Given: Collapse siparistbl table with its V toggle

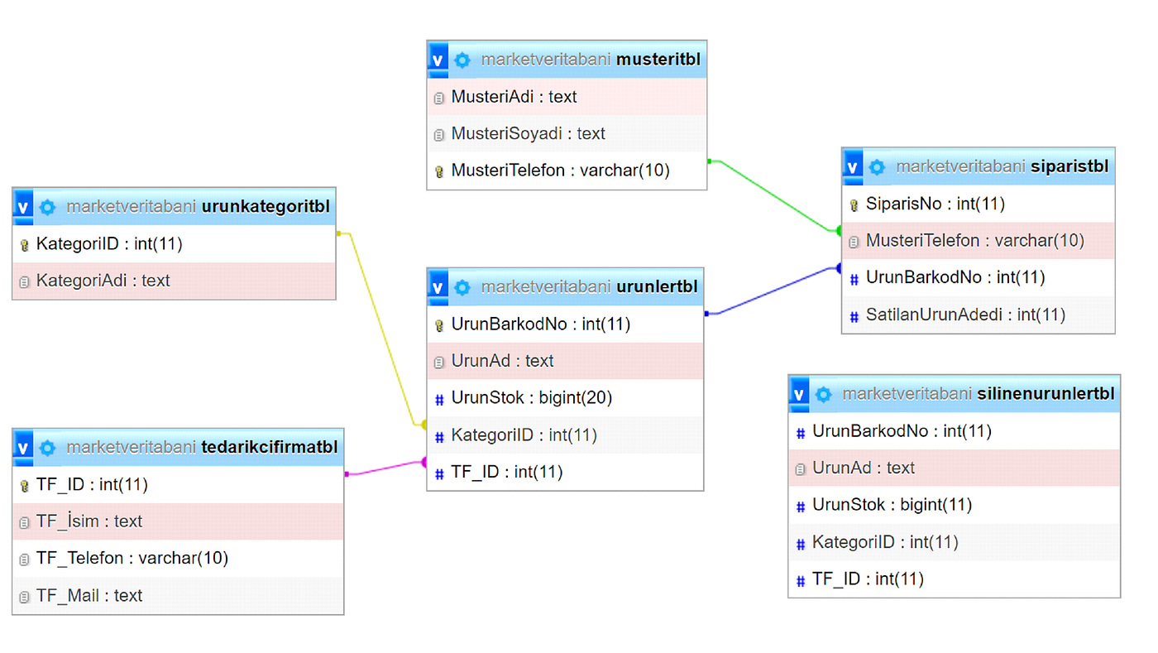Looking at the screenshot, I should [x=854, y=167].
